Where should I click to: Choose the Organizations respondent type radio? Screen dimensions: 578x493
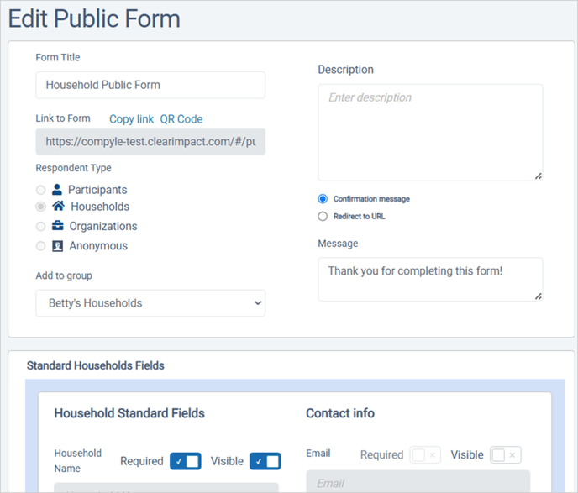tap(41, 227)
